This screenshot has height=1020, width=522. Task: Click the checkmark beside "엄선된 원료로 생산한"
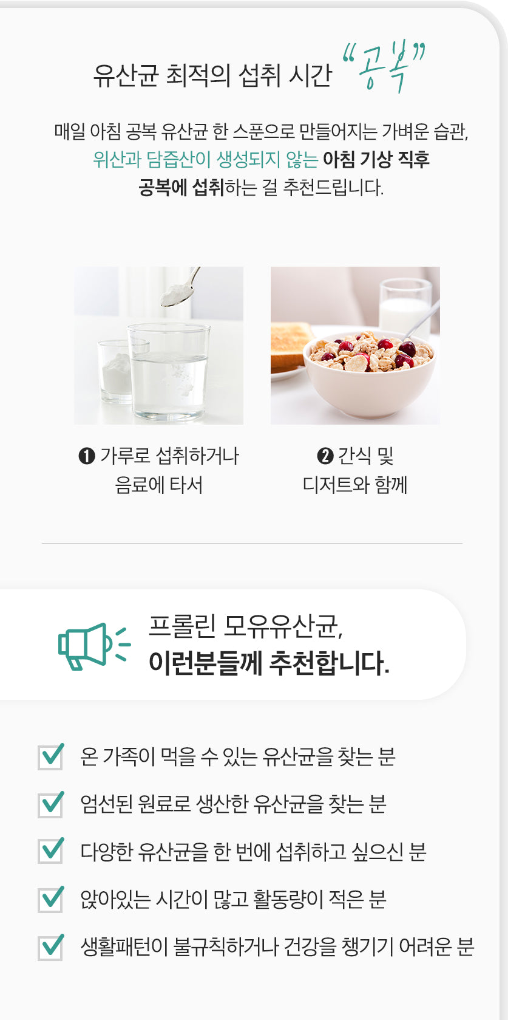[x=51, y=804]
